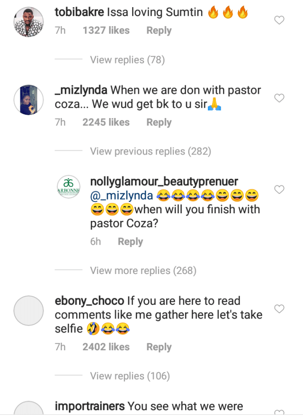Image resolution: width=303 pixels, height=419 pixels.
Task: Like tobibakre's comment with the heart
Action: click(280, 20)
